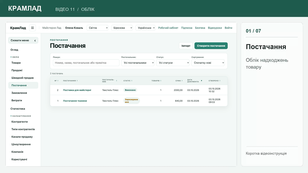Open Безпека link in the top bar
The height and width of the screenshot is (173, 308).
[x=200, y=28]
